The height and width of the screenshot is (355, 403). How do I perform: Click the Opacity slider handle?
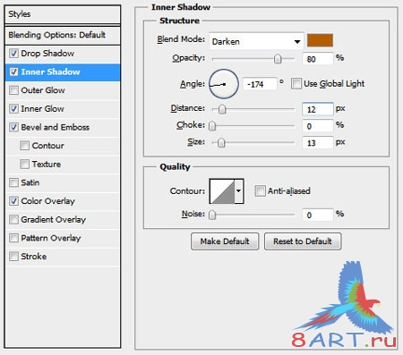pos(278,59)
